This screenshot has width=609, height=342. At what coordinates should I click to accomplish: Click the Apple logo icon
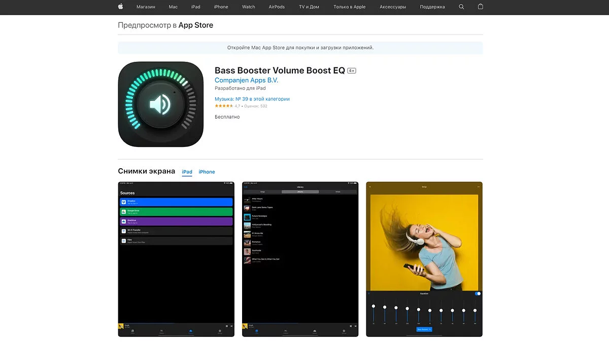point(121,7)
